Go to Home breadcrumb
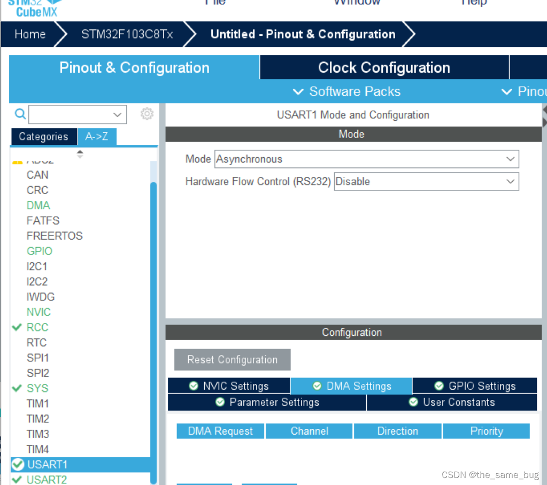This screenshot has height=485, width=547. click(x=30, y=34)
